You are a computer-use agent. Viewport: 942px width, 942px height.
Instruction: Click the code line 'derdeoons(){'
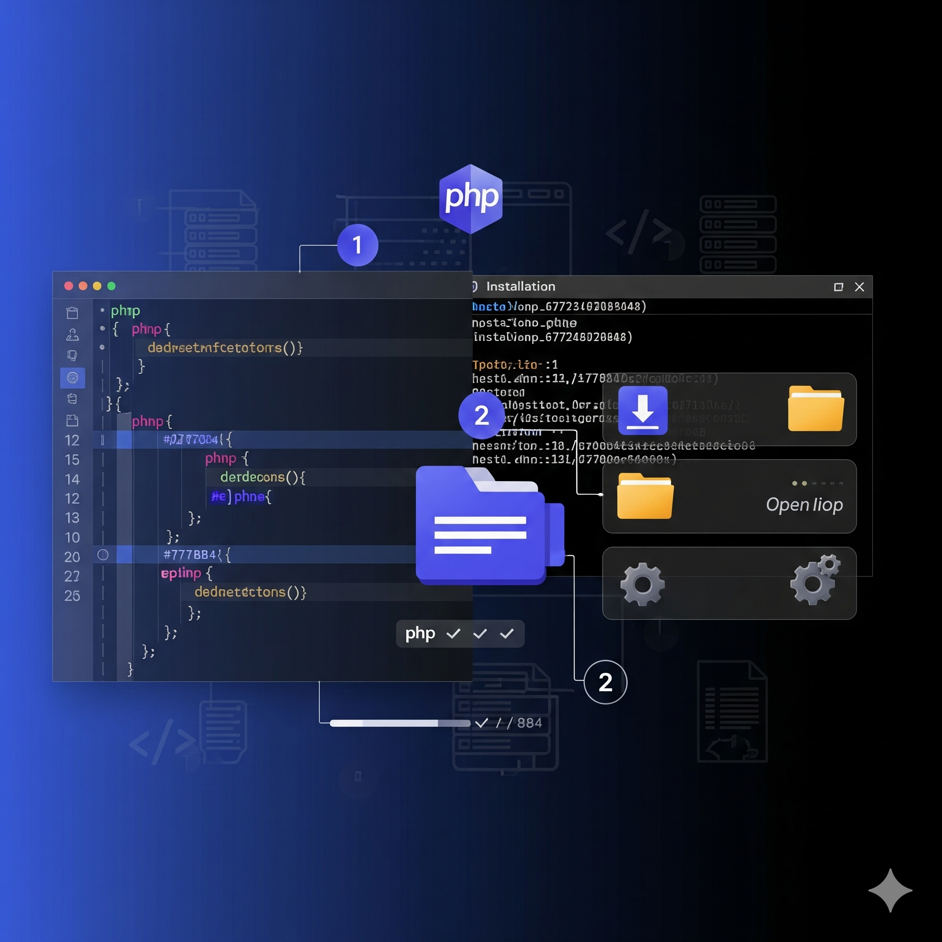[x=263, y=477]
